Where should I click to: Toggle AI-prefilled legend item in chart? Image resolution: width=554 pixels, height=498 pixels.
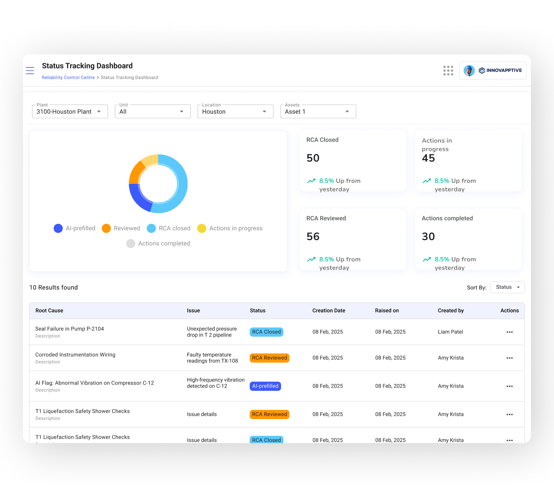pyautogui.click(x=75, y=228)
